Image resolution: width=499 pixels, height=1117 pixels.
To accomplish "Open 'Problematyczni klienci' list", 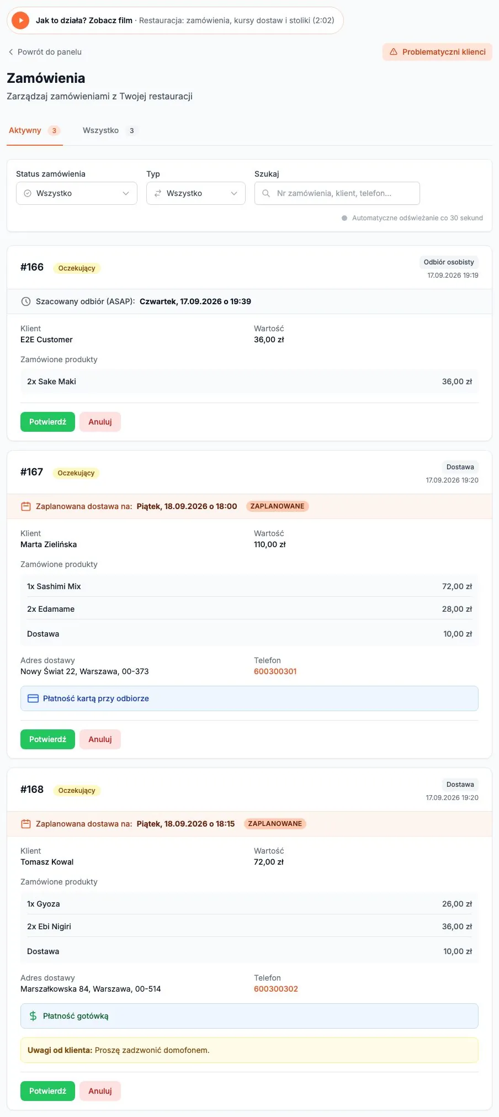I will [437, 52].
